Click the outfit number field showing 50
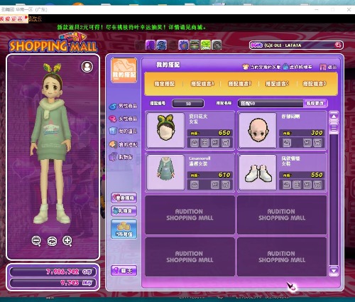This screenshot has width=355, height=302. tap(188, 104)
